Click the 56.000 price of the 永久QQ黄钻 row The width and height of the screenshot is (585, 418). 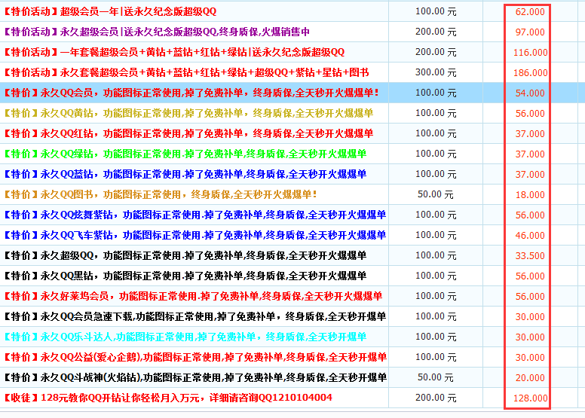530,114
